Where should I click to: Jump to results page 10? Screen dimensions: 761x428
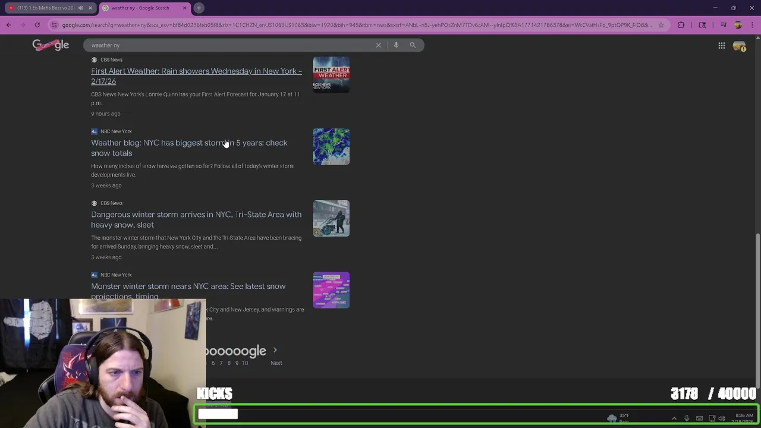[x=245, y=363]
